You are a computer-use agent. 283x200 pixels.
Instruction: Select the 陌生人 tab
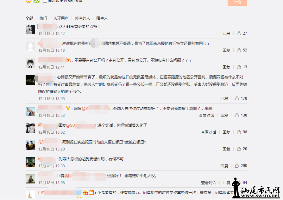tap(102, 18)
